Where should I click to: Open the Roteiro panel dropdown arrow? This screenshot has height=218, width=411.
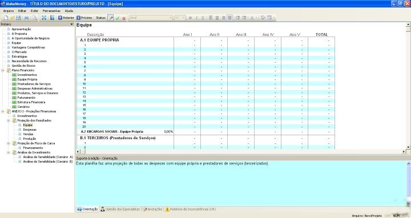pos(71,24)
